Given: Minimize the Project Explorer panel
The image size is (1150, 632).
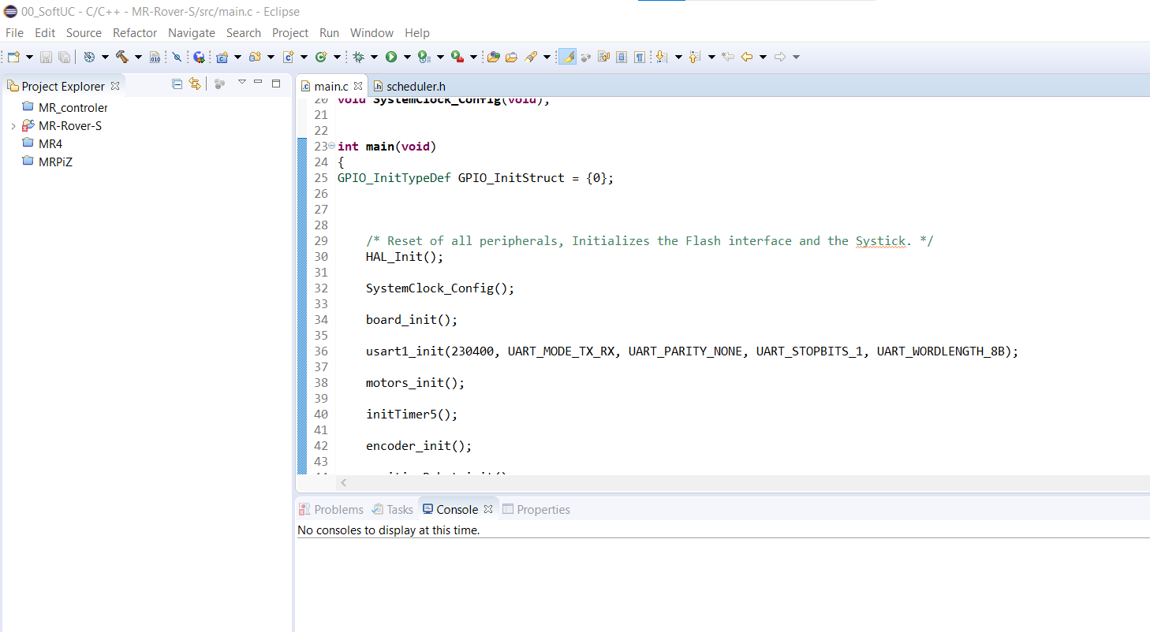Looking at the screenshot, I should point(258,82).
